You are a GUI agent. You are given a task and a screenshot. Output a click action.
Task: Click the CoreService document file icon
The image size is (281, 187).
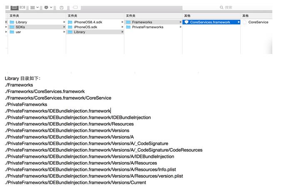click(x=245, y=22)
